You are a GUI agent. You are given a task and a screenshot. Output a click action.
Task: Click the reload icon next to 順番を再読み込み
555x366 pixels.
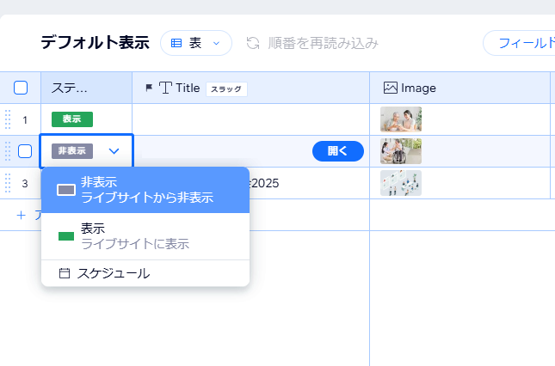(253, 43)
